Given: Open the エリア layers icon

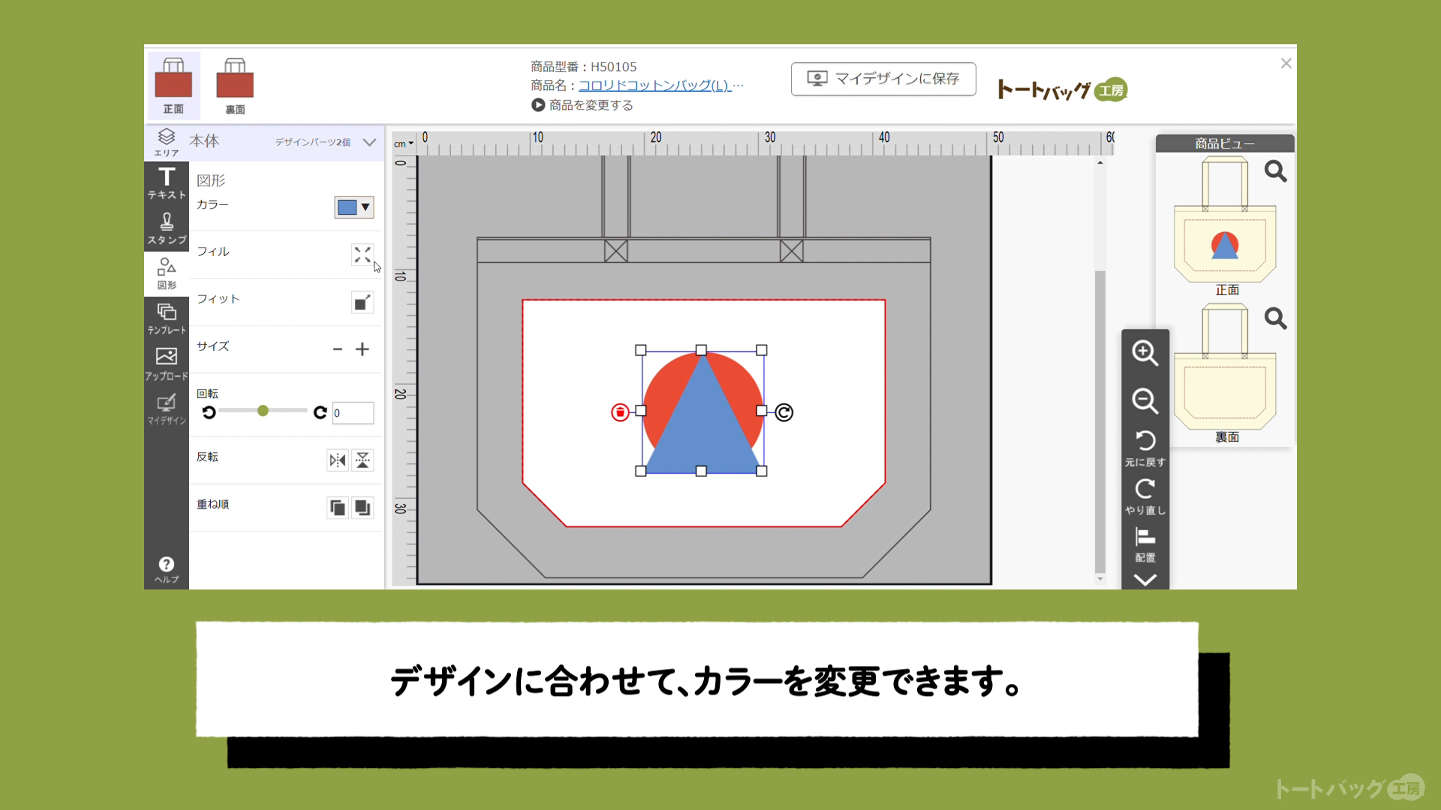Looking at the screenshot, I should pos(166,142).
